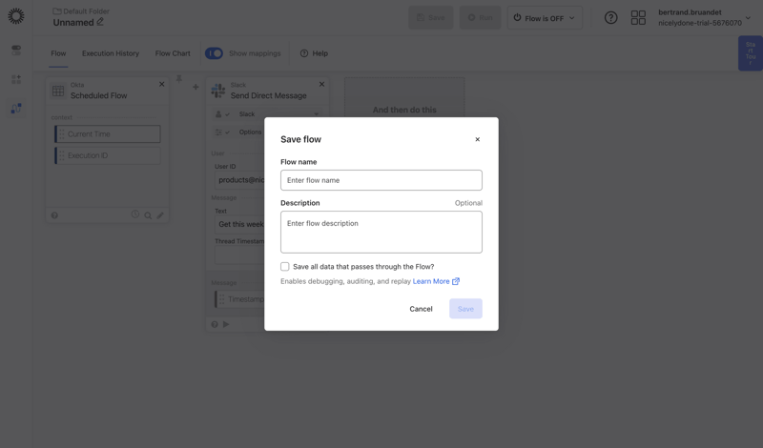Focus the Enter flow description textarea
Image resolution: width=763 pixels, height=448 pixels.
click(381, 232)
